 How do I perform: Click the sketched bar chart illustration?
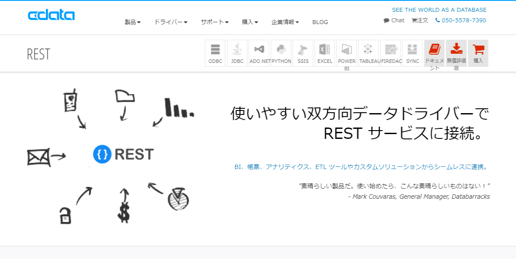(x=179, y=107)
